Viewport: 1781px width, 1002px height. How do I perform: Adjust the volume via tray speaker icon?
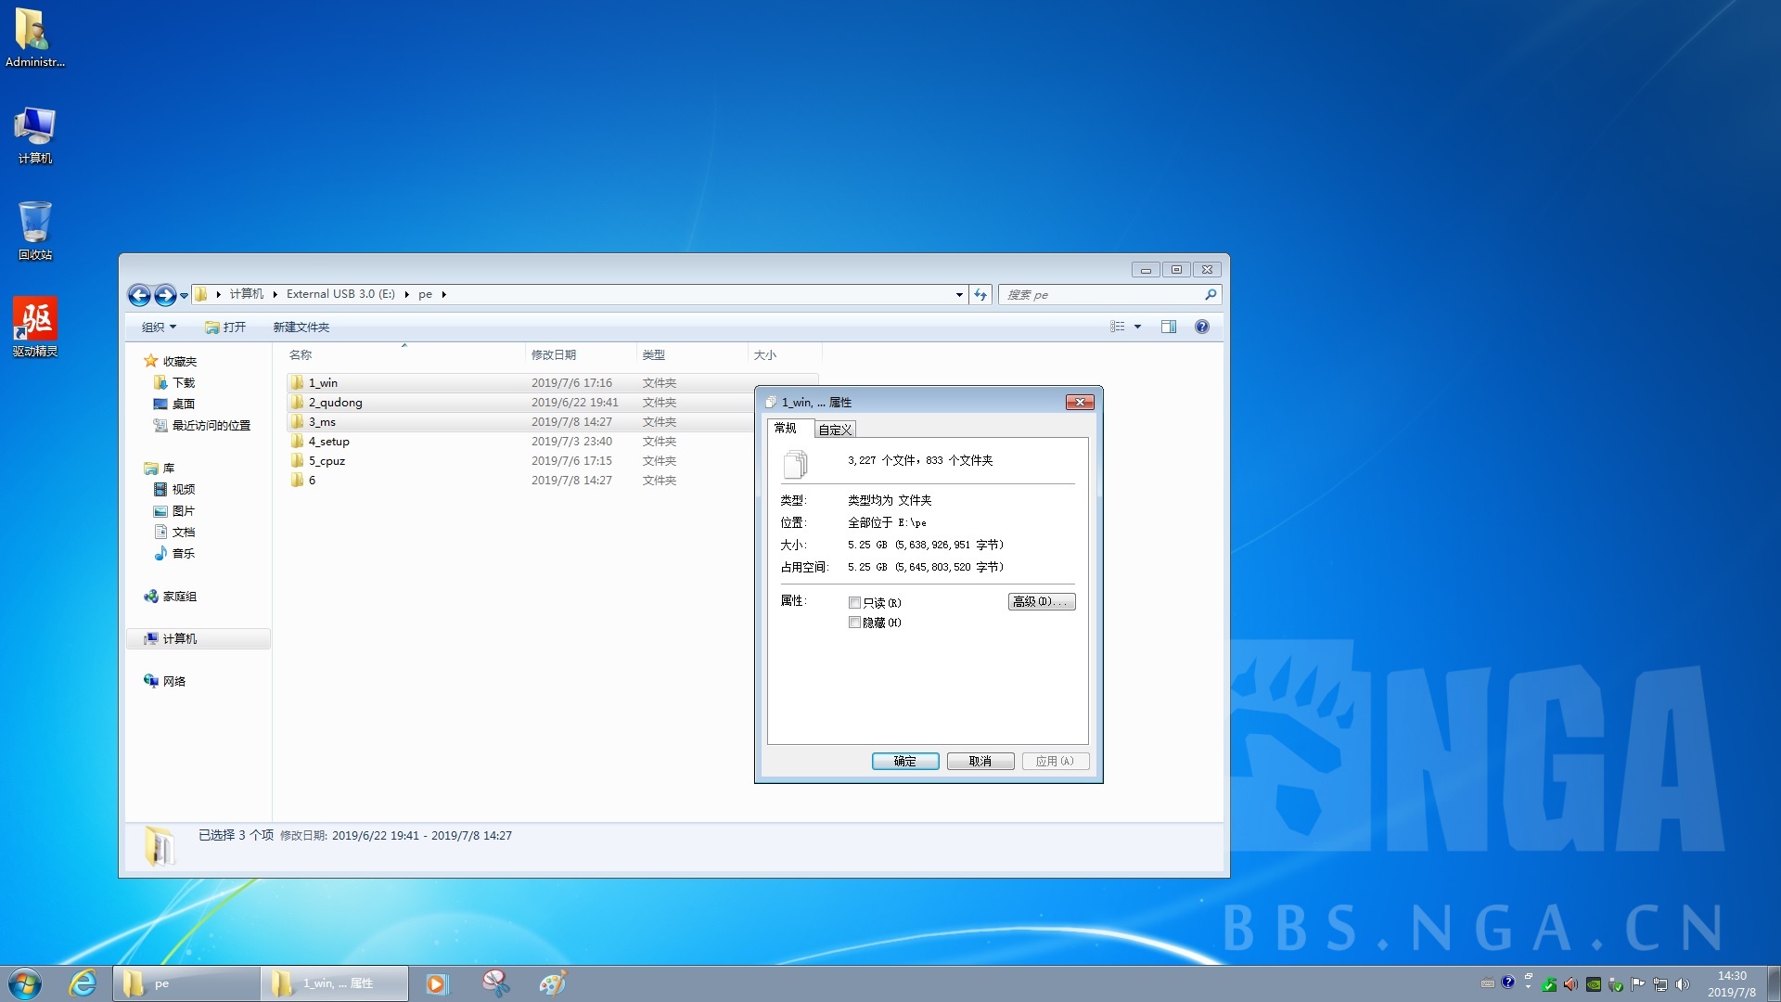click(1684, 984)
